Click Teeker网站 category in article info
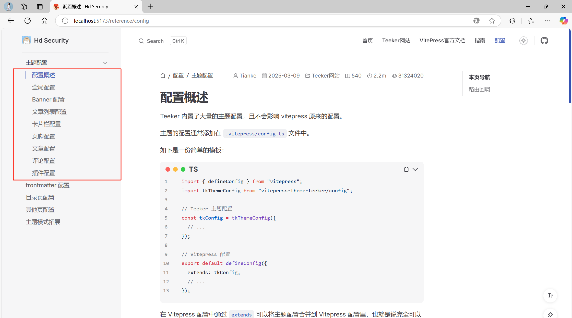 pyautogui.click(x=326, y=76)
